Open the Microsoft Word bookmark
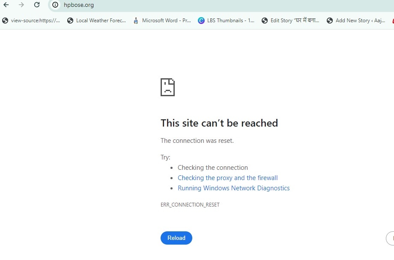 click(162, 21)
